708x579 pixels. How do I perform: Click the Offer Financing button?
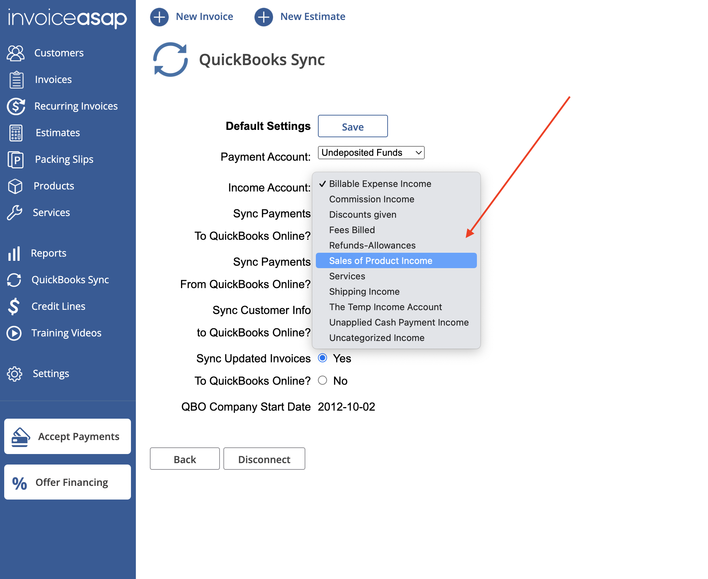pyautogui.click(x=68, y=482)
